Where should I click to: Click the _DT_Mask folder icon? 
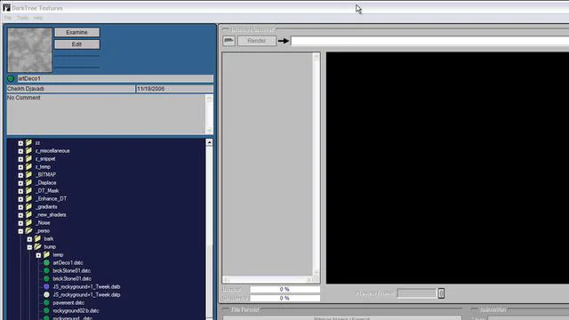coord(28,190)
